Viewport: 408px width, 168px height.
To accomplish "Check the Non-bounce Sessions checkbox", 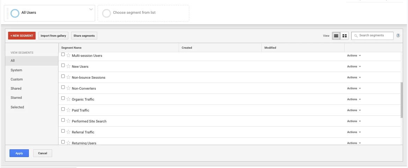I will (x=63, y=77).
